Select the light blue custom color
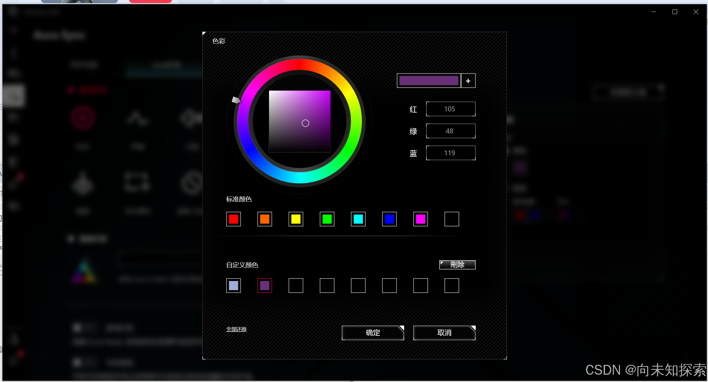The width and height of the screenshot is (708, 382). coord(234,286)
